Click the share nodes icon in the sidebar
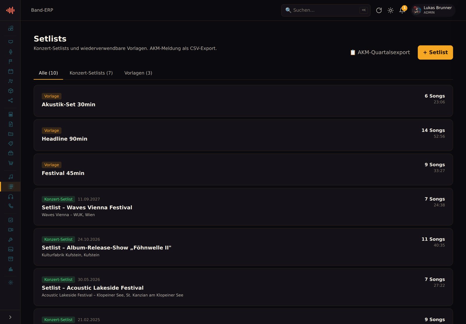 click(x=10, y=100)
